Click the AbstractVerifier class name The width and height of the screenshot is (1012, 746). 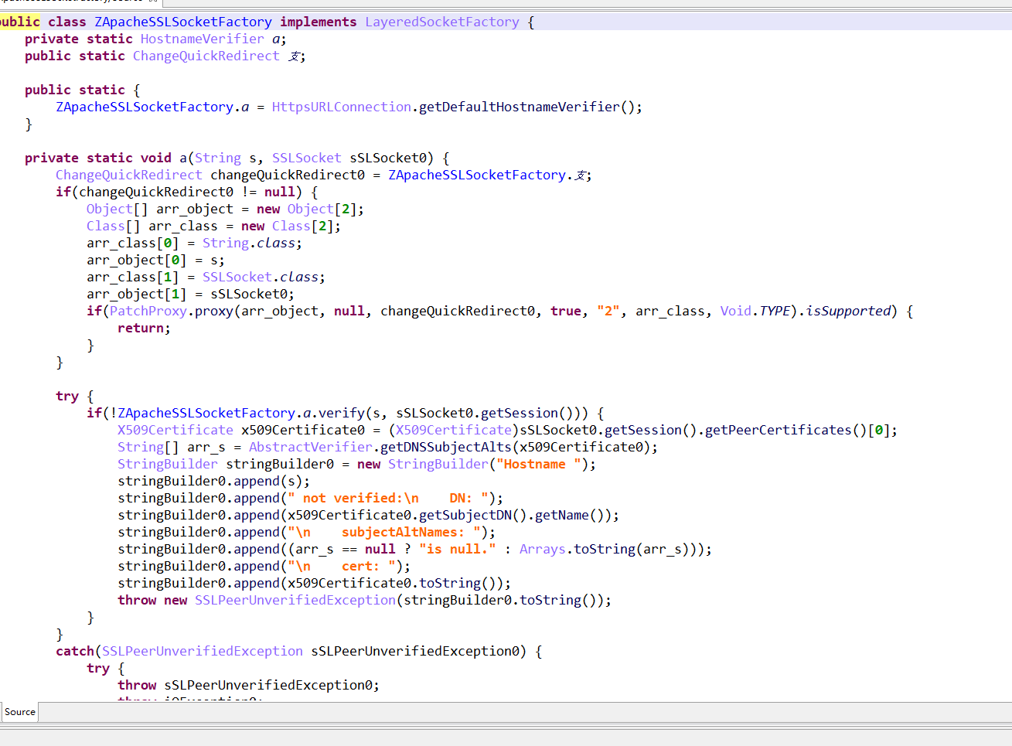click(x=310, y=447)
